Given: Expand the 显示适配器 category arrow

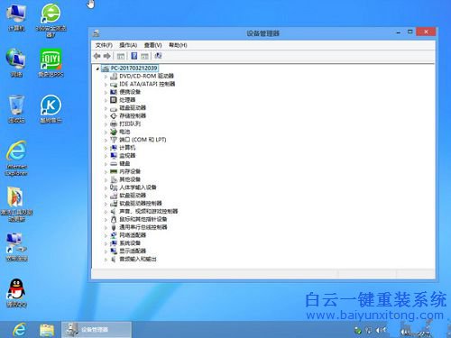Looking at the screenshot, I should [x=106, y=251].
